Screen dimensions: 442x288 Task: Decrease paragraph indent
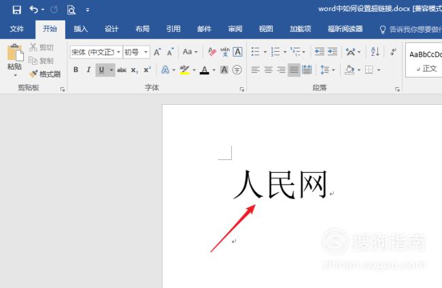320,52
